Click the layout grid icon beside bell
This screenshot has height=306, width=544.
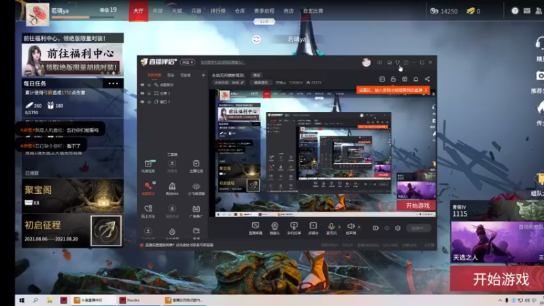click(x=405, y=79)
